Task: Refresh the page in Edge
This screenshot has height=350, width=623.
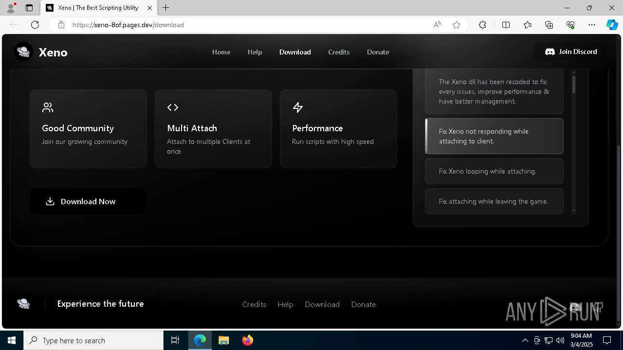Action: 35,25
